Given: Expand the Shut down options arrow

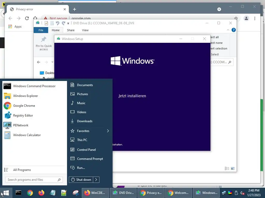Looking at the screenshot, I should click(96, 180).
